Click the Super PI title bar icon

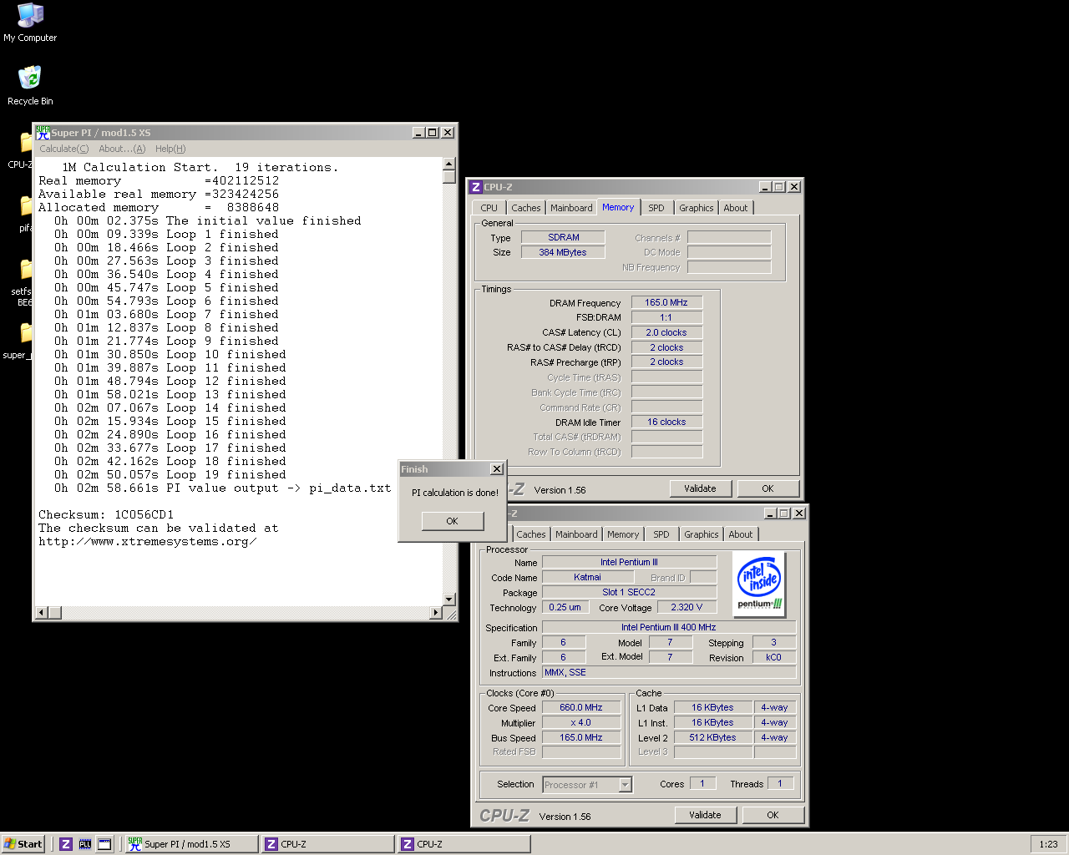[x=43, y=132]
